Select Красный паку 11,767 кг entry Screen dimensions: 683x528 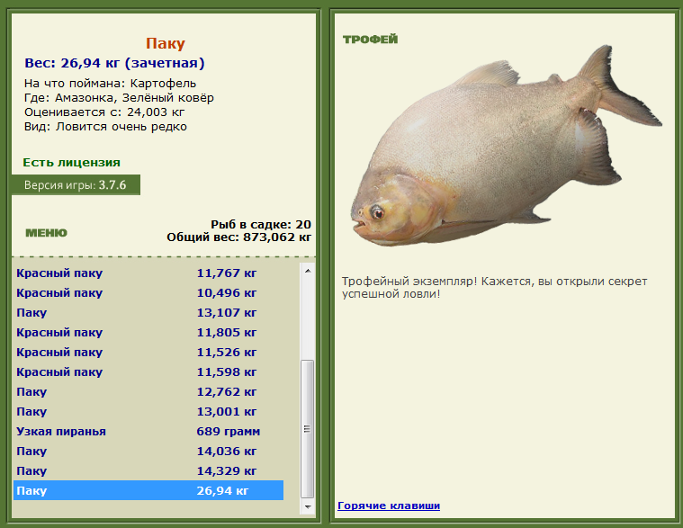(148, 273)
